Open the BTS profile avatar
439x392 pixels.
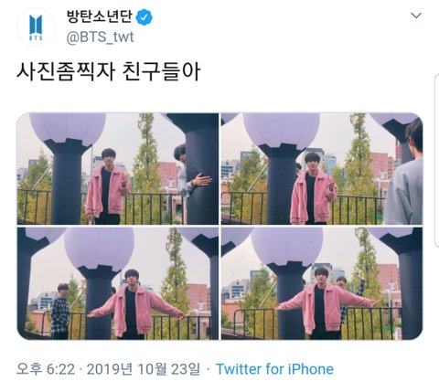tap(36, 27)
